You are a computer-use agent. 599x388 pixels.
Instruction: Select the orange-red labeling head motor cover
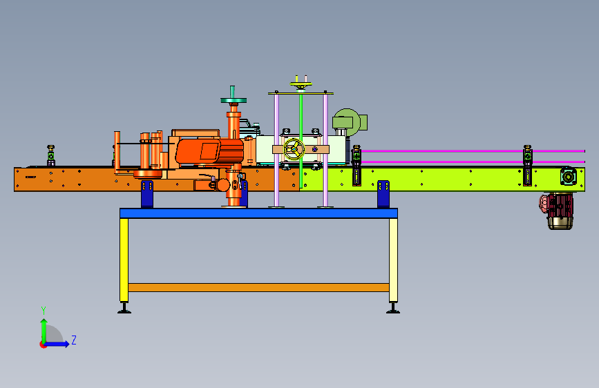[x=209, y=151]
